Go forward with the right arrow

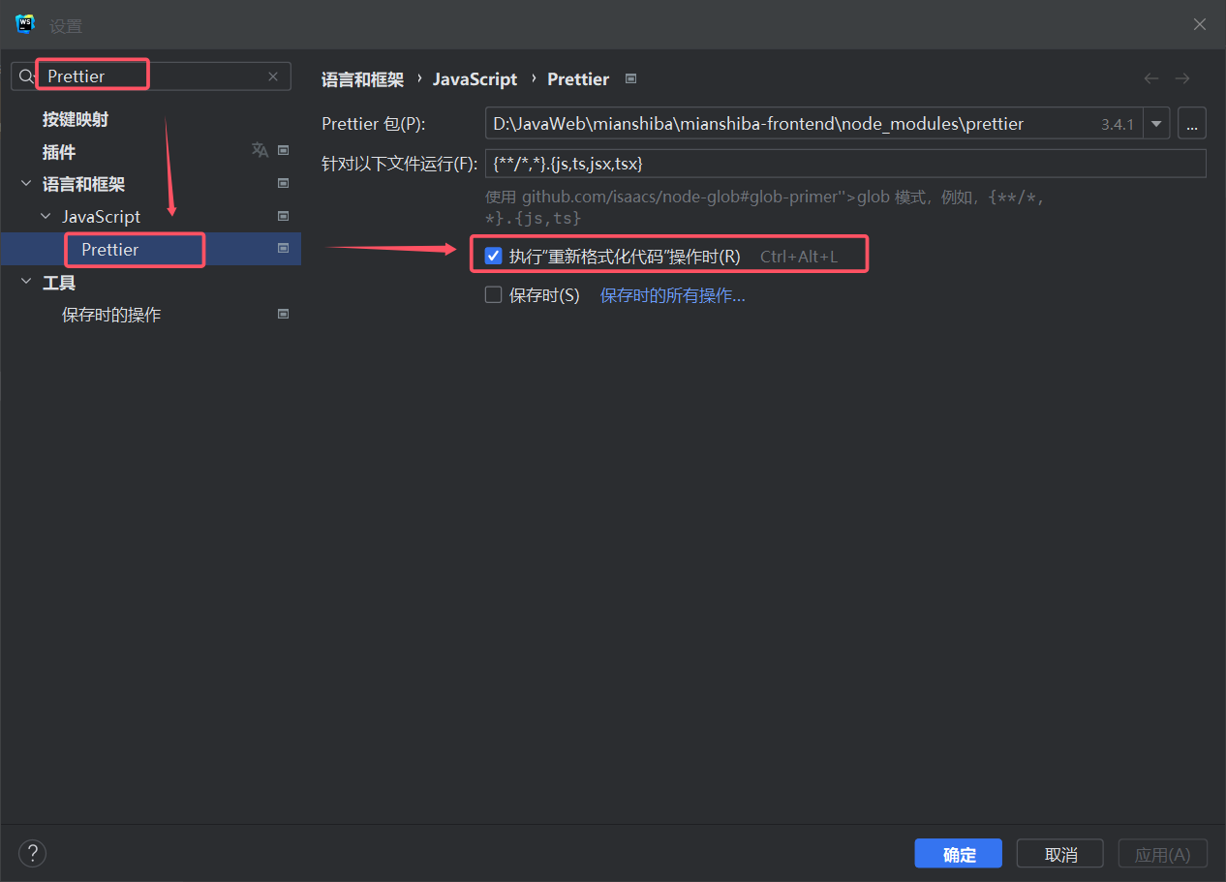click(x=1182, y=78)
